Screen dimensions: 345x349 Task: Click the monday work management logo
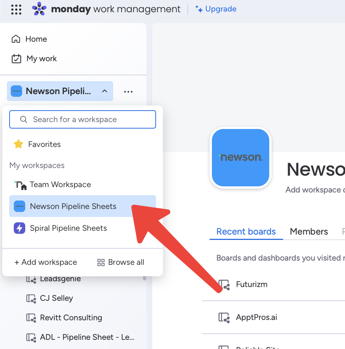coord(106,9)
